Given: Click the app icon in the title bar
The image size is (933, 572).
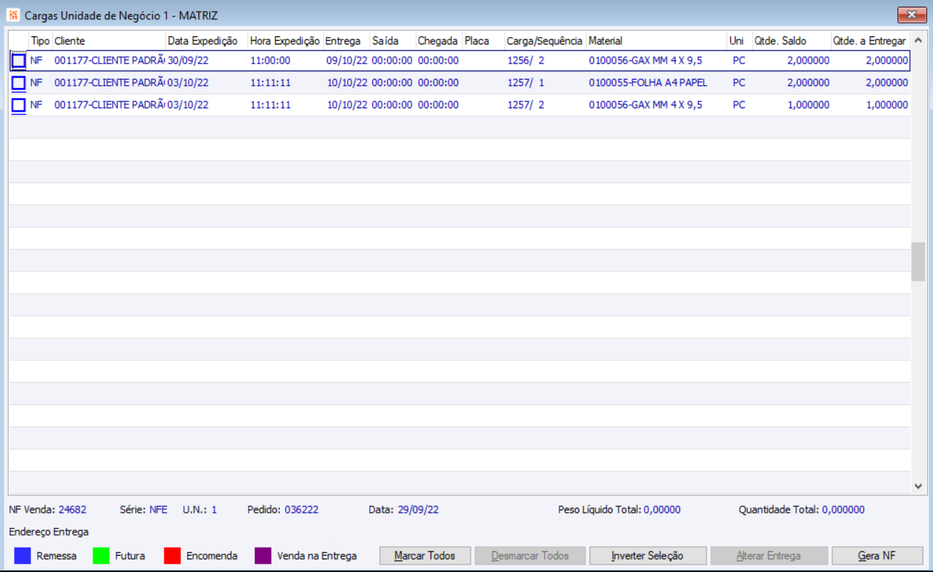Looking at the screenshot, I should coord(13,15).
